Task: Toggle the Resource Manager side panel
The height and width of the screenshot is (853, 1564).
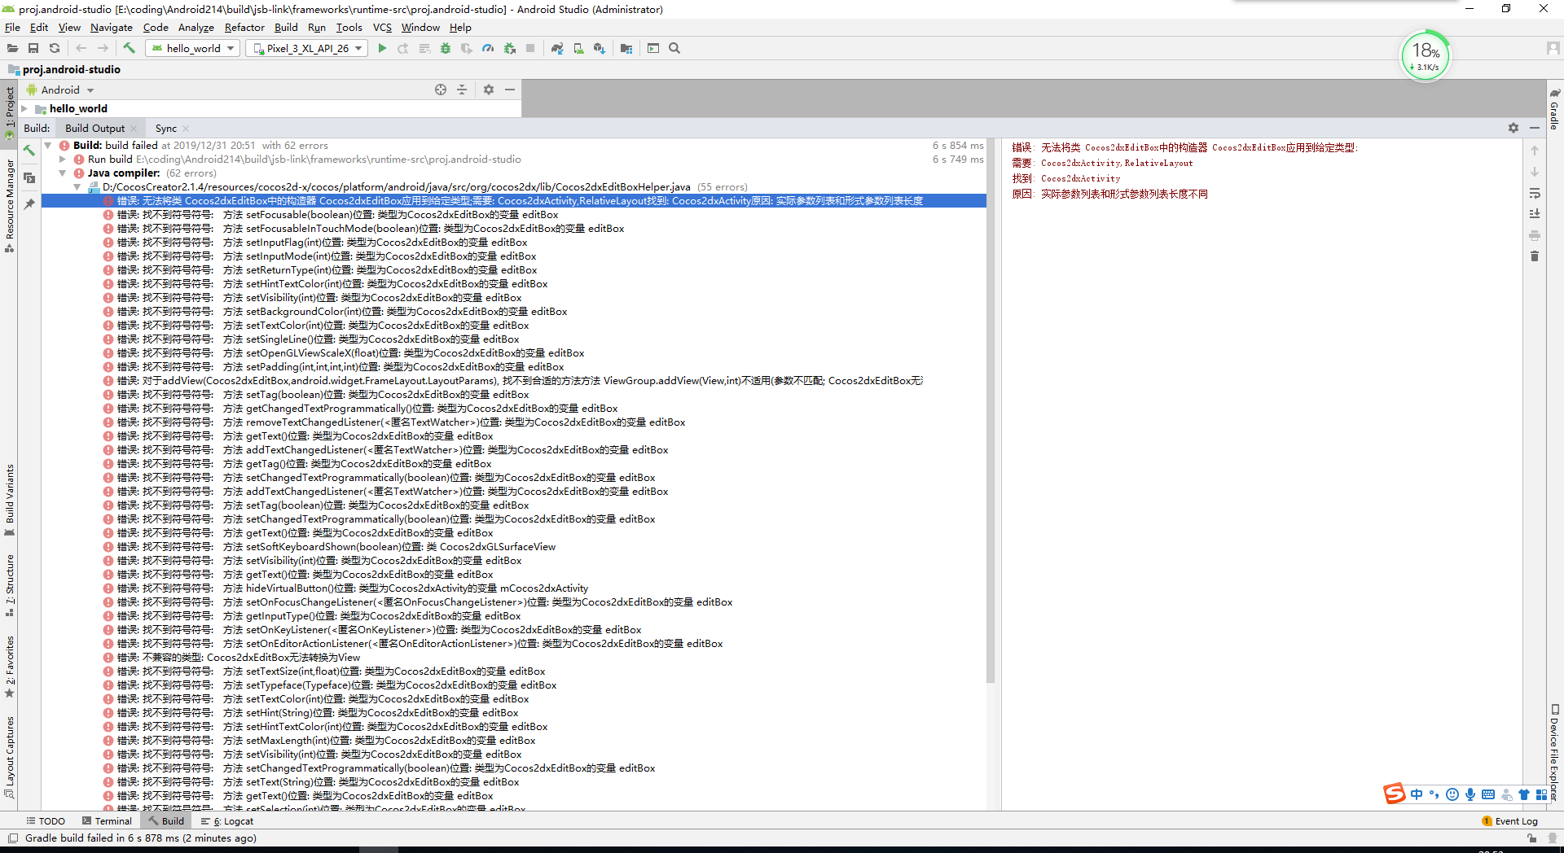Action: point(10,206)
